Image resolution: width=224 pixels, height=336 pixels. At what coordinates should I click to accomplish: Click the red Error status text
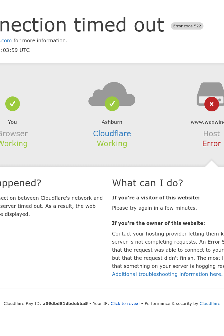pos(212,143)
